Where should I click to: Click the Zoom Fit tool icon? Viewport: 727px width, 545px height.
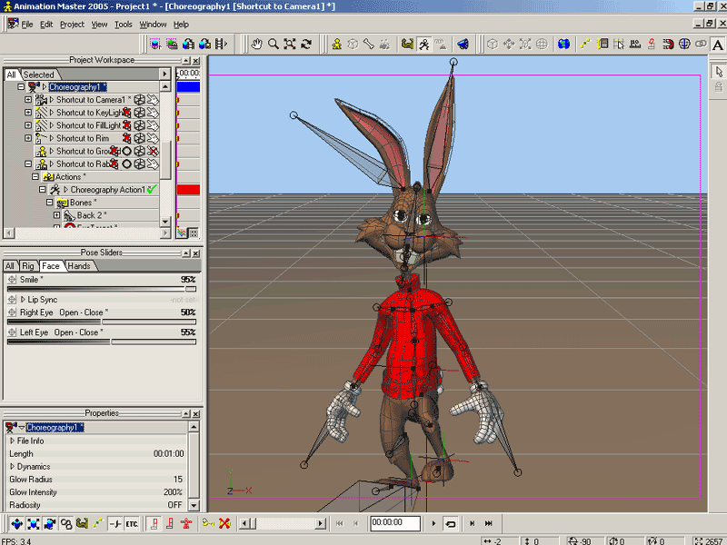(x=290, y=44)
